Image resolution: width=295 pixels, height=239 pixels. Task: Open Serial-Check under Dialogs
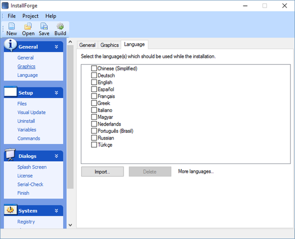[30, 184]
